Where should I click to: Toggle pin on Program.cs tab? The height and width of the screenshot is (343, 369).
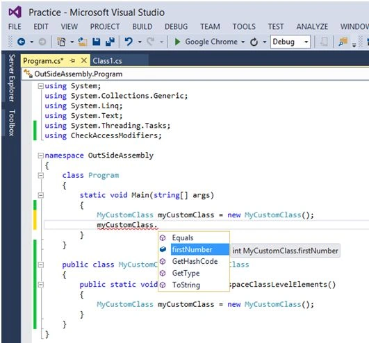(72, 61)
